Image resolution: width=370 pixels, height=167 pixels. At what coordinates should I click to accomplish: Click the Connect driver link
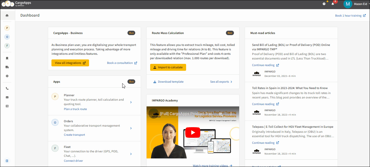73,161
